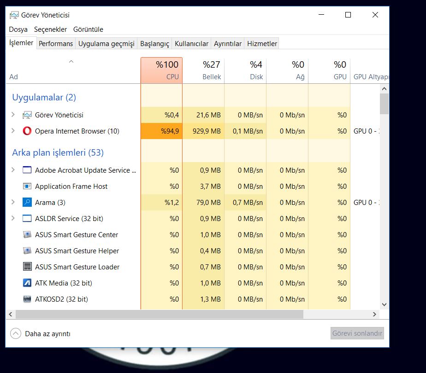The height and width of the screenshot is (373, 426).
Task: Switch to the Performans tab
Action: (x=56, y=44)
